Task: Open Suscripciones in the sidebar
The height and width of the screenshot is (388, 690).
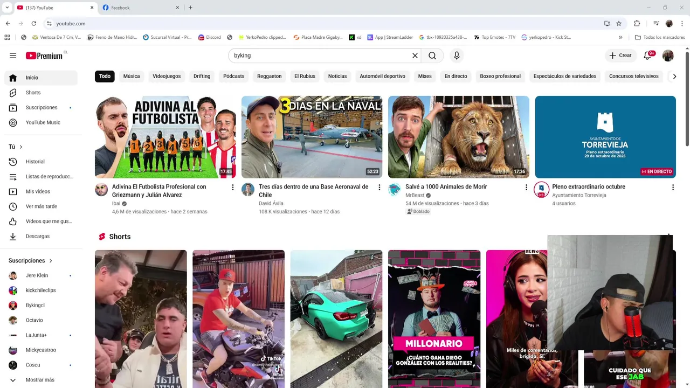Action: coord(41,108)
